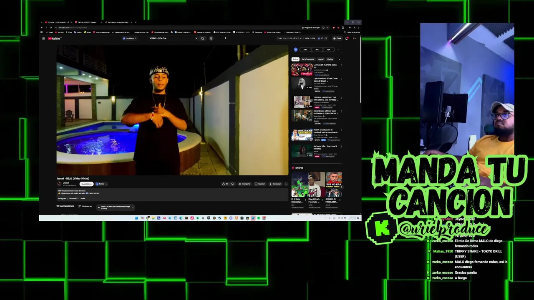Start voice search with the microphone icon
The image size is (534, 300).
(211, 38)
